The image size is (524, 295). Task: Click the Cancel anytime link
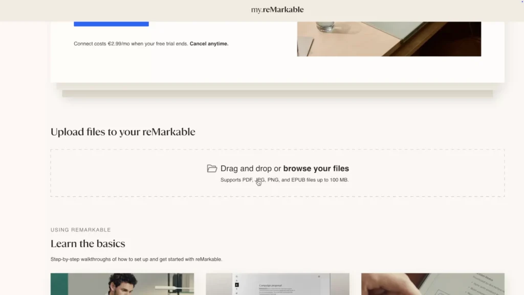[x=209, y=44]
